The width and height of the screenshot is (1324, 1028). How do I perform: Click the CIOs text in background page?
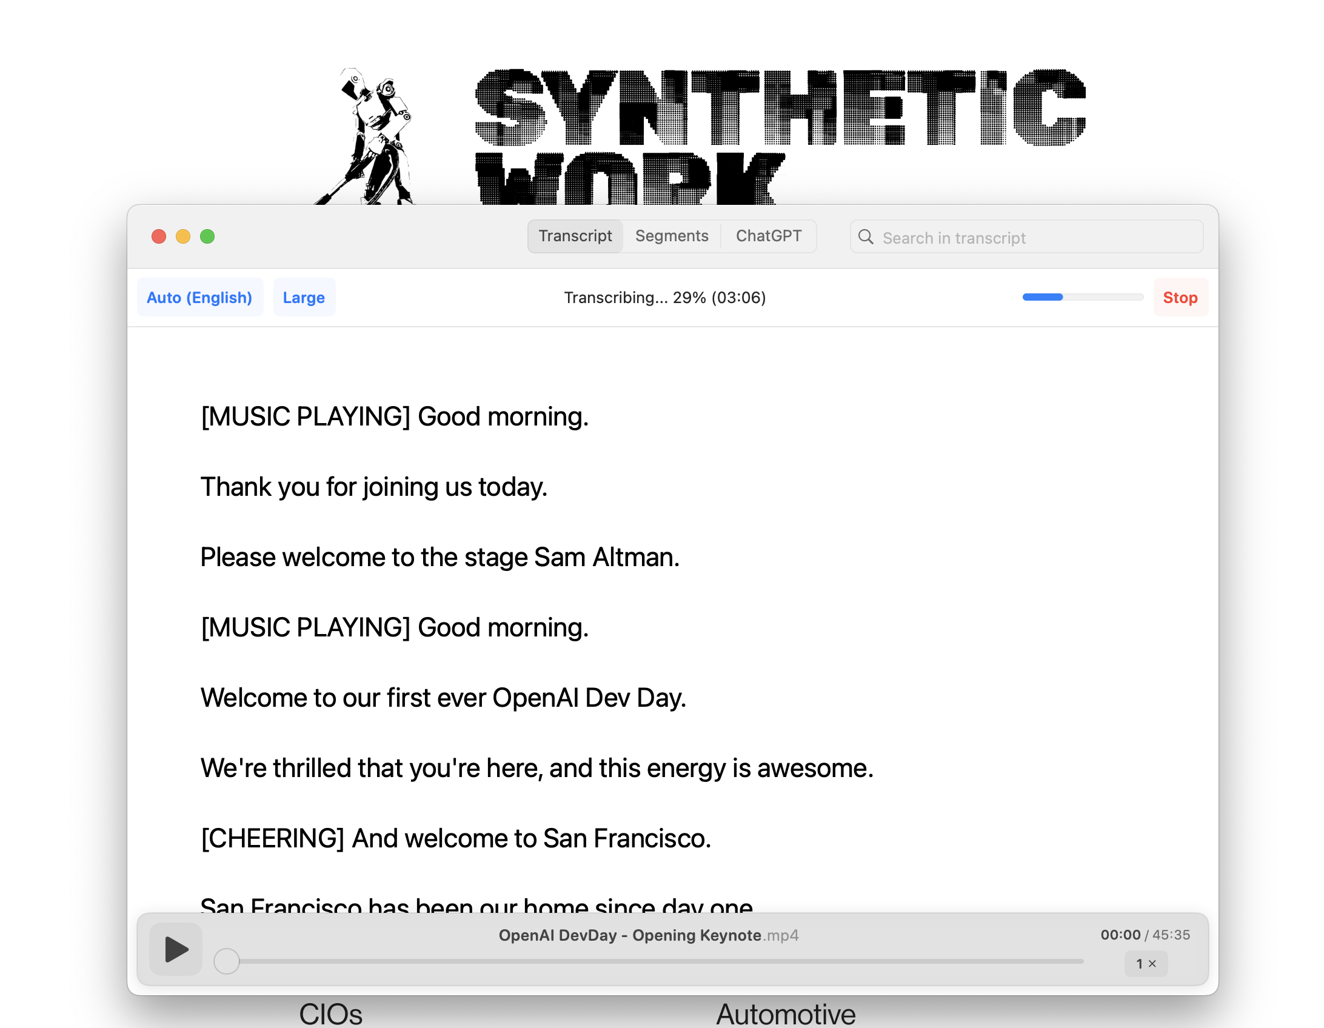(x=331, y=1013)
